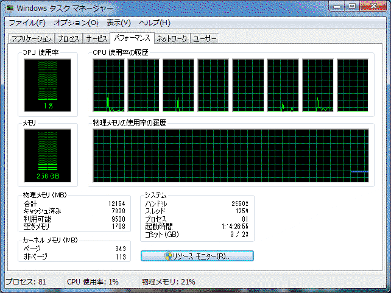Screen dimensions: 391x293
Task: Close the Task Manager window
Action: [373, 6]
